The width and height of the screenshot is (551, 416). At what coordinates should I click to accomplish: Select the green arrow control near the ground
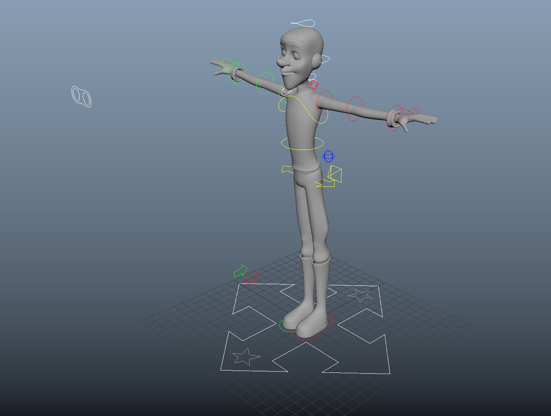tap(241, 271)
